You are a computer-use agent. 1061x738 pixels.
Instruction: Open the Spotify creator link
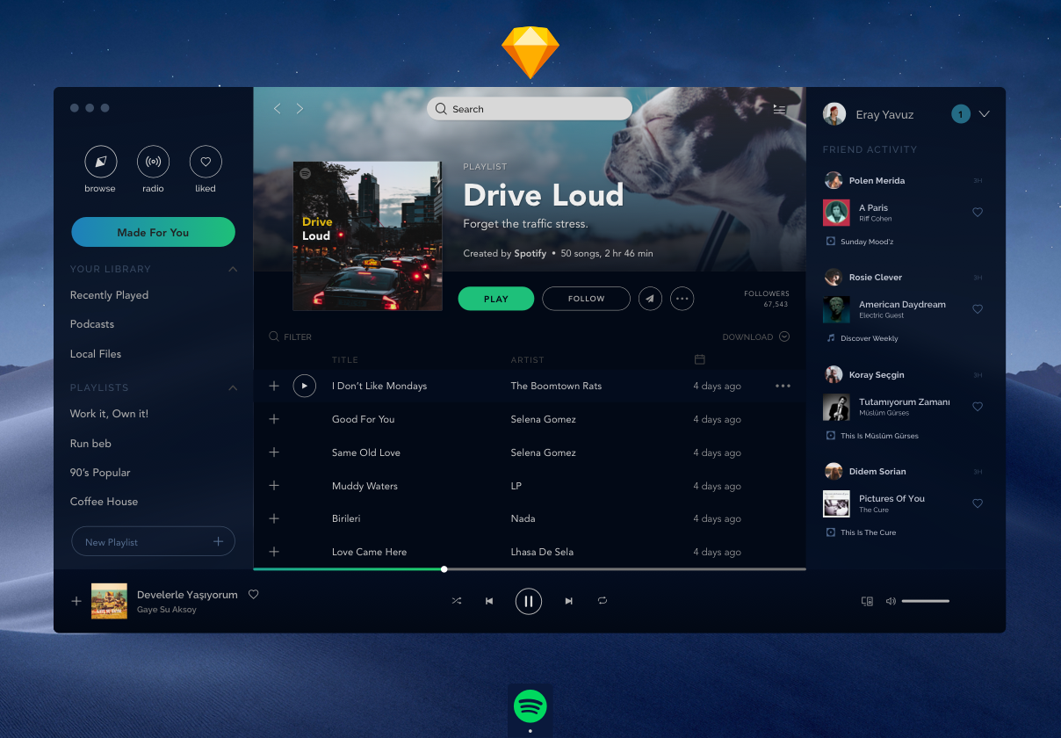(x=530, y=253)
